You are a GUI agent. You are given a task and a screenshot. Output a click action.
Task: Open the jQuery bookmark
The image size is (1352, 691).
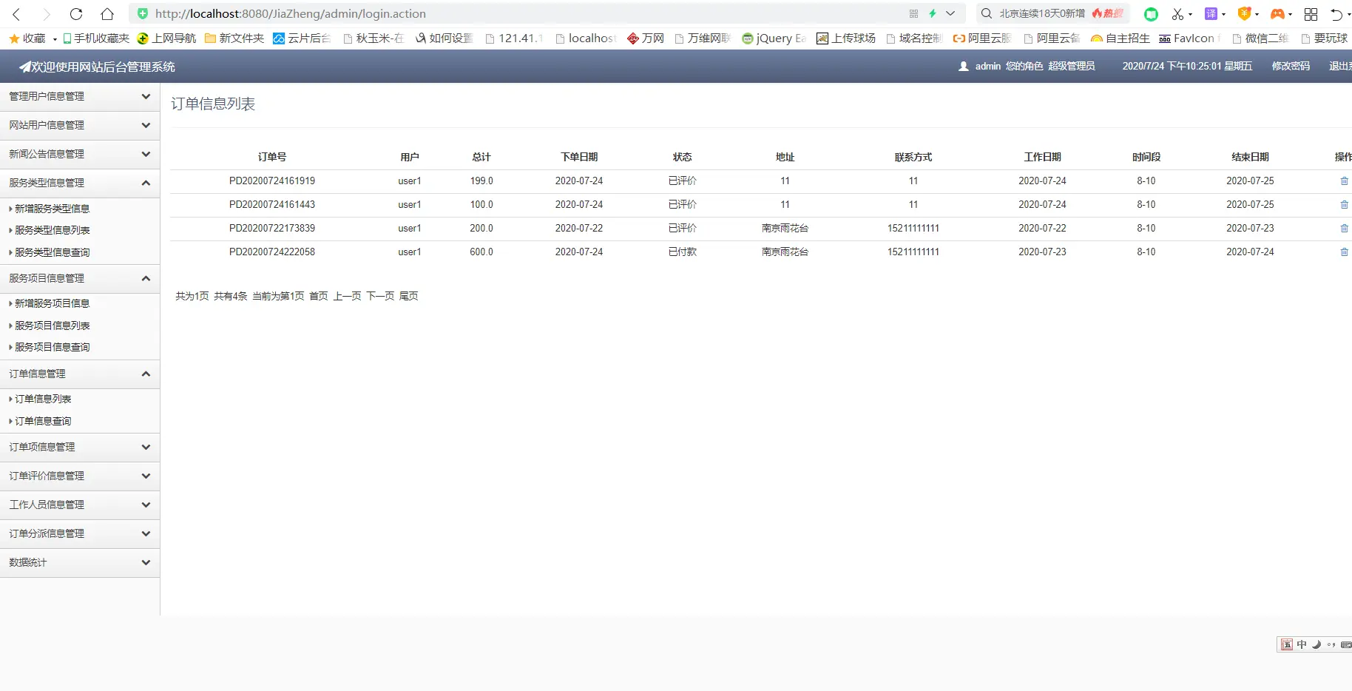[774, 38]
